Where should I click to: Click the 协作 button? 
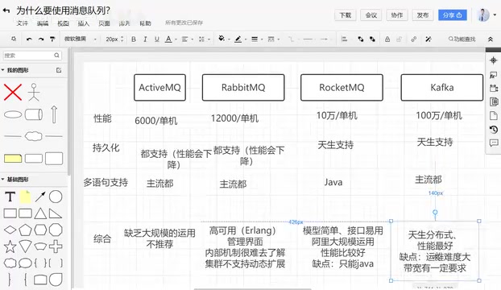397,15
